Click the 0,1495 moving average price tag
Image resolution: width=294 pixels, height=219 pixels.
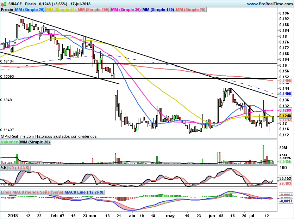pyautogui.click(x=285, y=81)
